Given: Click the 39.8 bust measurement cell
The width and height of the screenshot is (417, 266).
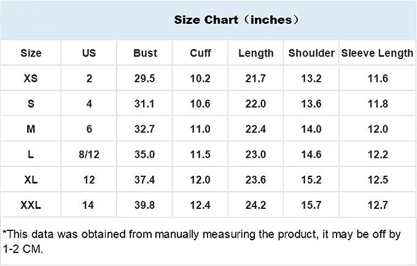Looking at the screenshot, I should [145, 205].
